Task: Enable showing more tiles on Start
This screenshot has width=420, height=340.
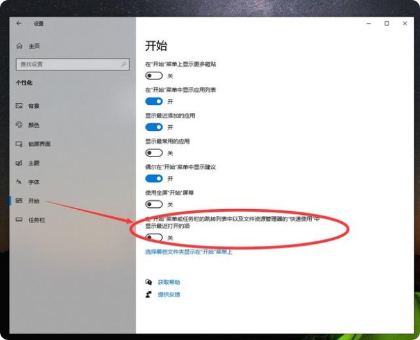Action: coord(154,76)
